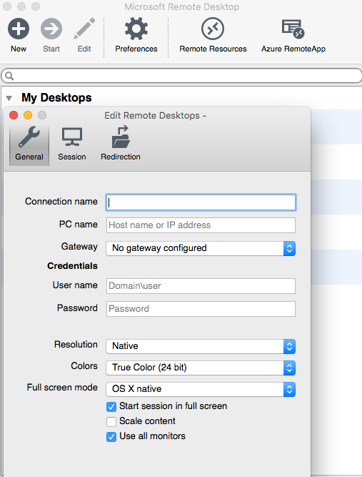Enable the Scale content checkbox
Screen dimensions: 362x477
click(111, 422)
